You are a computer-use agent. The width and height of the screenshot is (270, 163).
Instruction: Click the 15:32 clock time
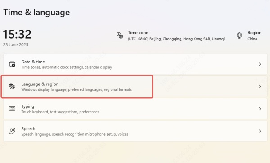coord(17,34)
